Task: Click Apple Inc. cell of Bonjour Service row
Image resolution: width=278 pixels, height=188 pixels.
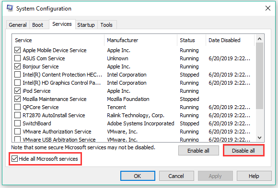Action: click(118, 66)
